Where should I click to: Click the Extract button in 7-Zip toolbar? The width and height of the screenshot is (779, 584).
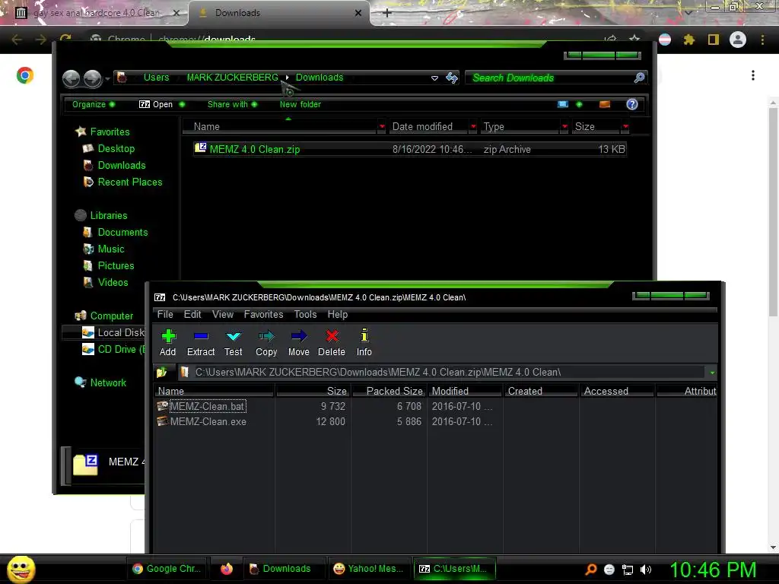[201, 343]
